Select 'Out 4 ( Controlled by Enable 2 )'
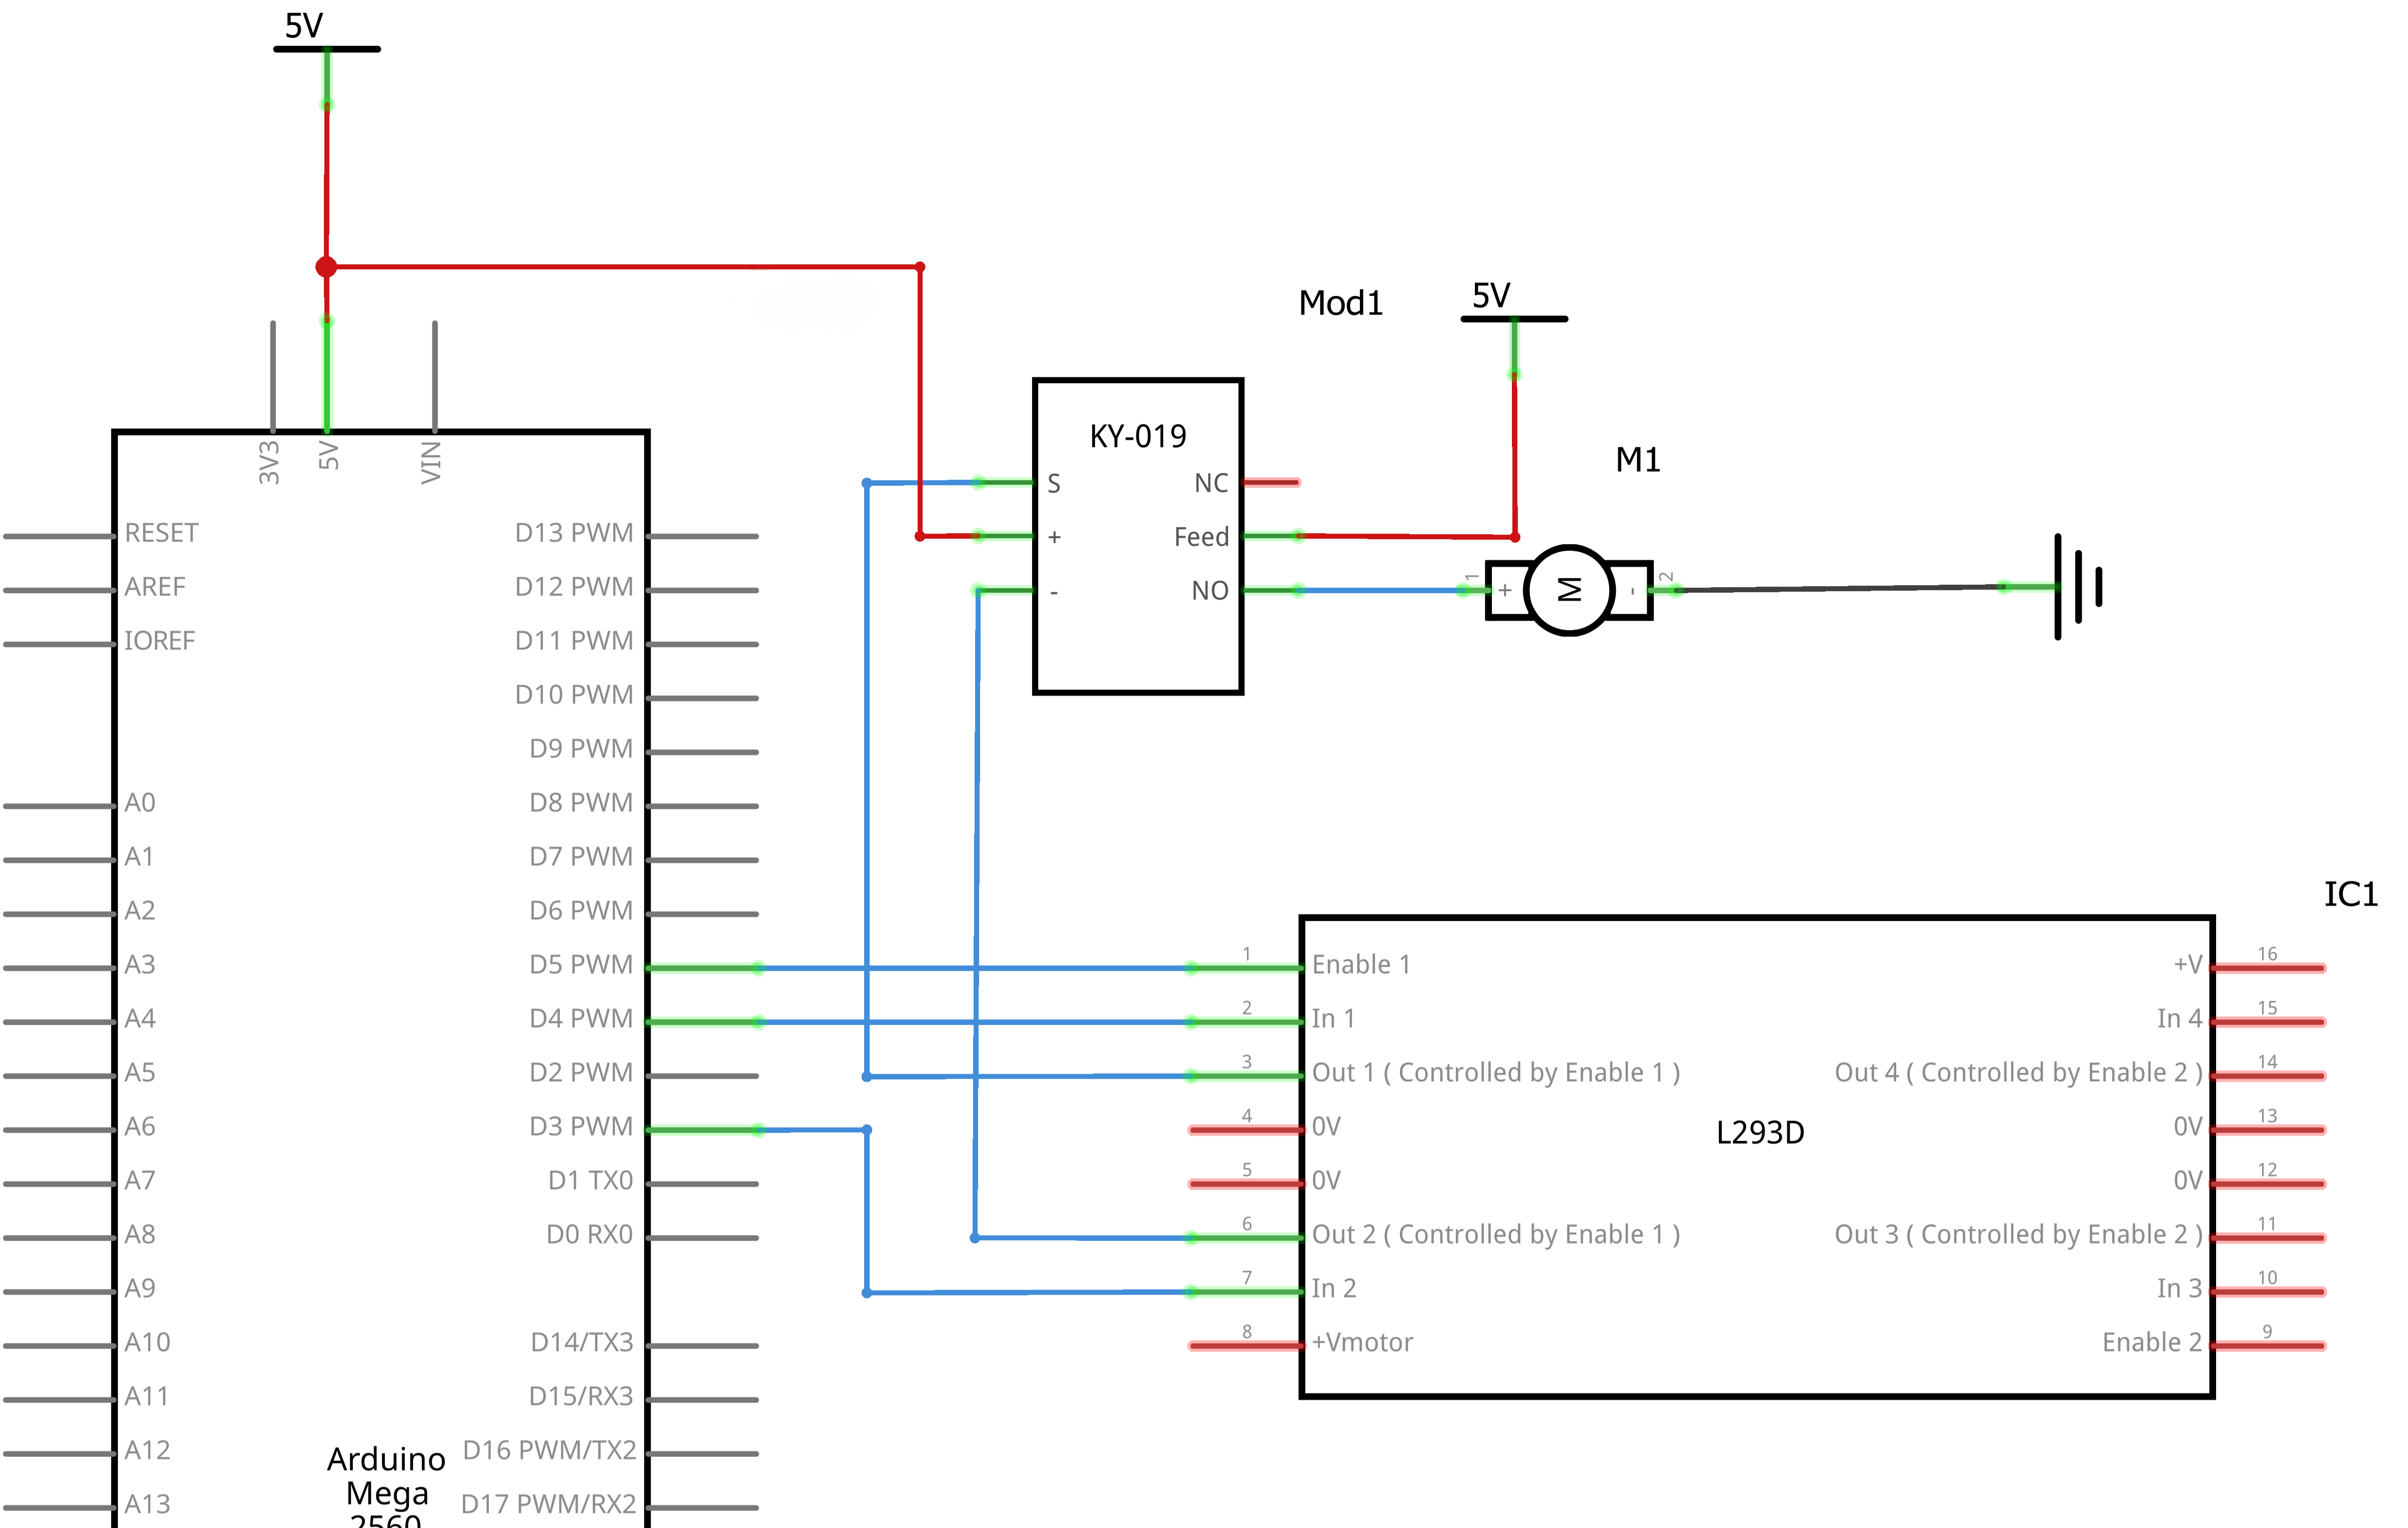The height and width of the screenshot is (1528, 2408). coord(2019,1073)
